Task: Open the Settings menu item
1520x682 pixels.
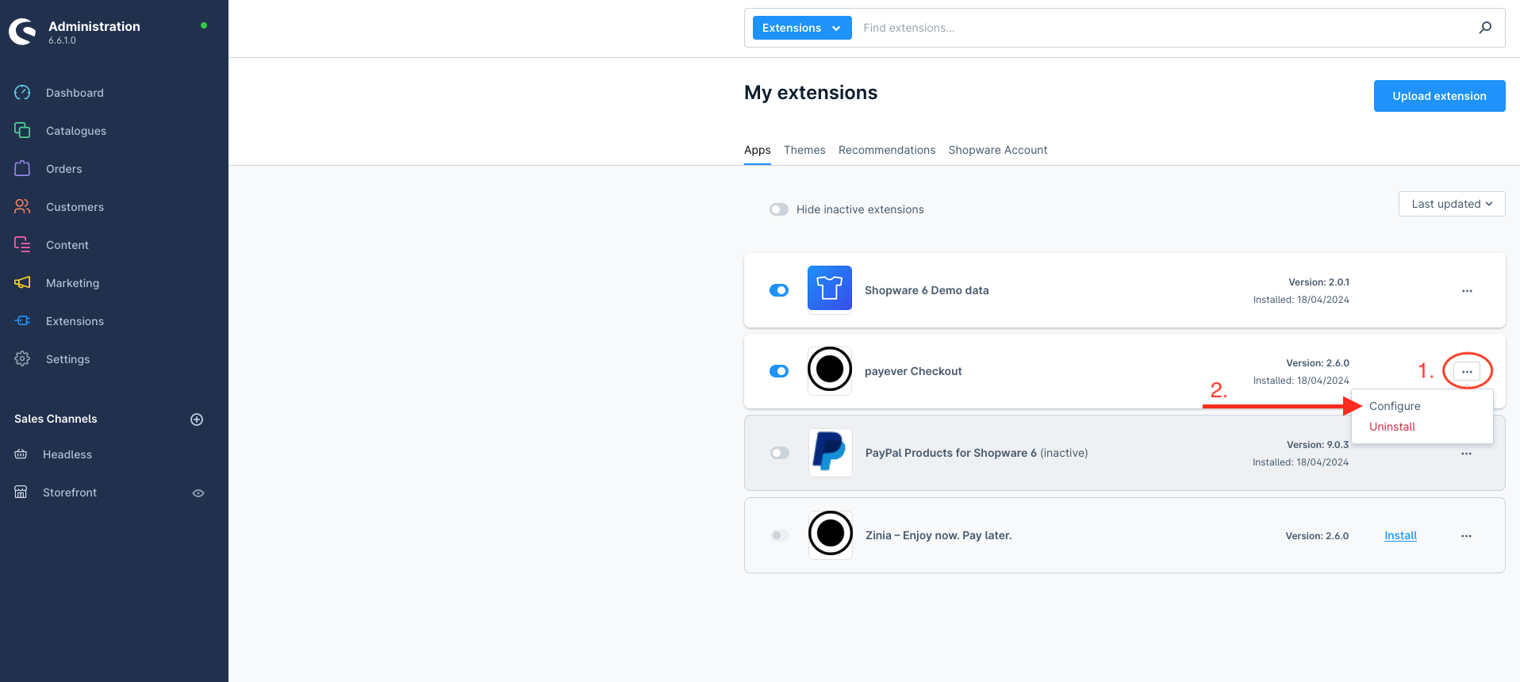Action: point(68,359)
